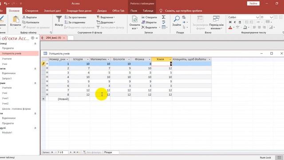The image size is (284, 160).
Task: Click the Filter funnel icon
Action: click(x=59, y=19)
